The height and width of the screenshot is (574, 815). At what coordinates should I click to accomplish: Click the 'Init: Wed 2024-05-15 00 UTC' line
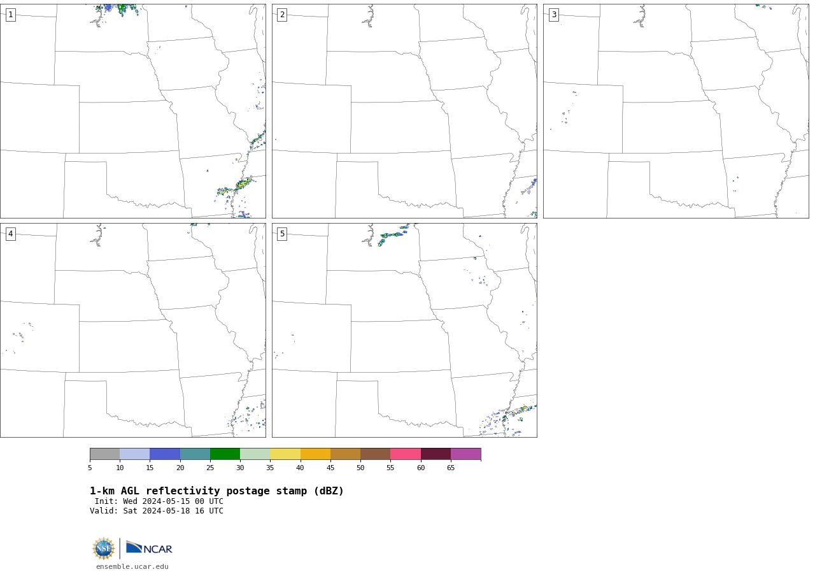pos(159,501)
